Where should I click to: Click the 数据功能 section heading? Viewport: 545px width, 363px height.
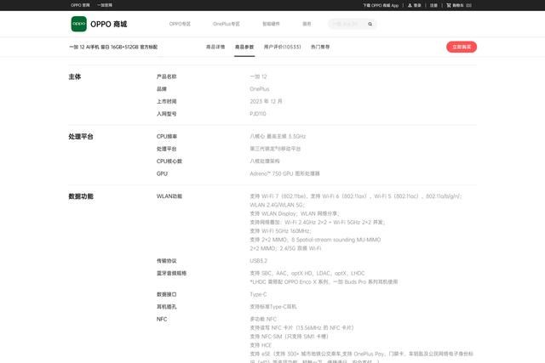[81, 196]
